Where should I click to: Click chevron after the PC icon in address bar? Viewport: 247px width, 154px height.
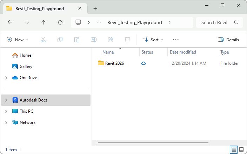(x=89, y=22)
